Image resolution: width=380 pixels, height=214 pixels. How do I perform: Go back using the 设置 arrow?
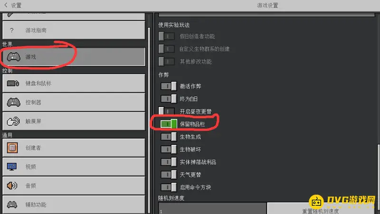pyautogui.click(x=6, y=5)
